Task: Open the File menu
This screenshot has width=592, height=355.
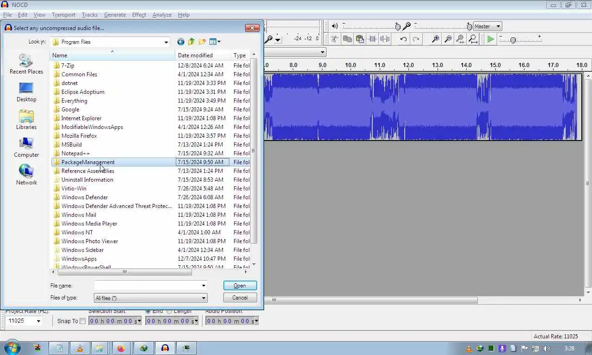Action: [x=7, y=15]
